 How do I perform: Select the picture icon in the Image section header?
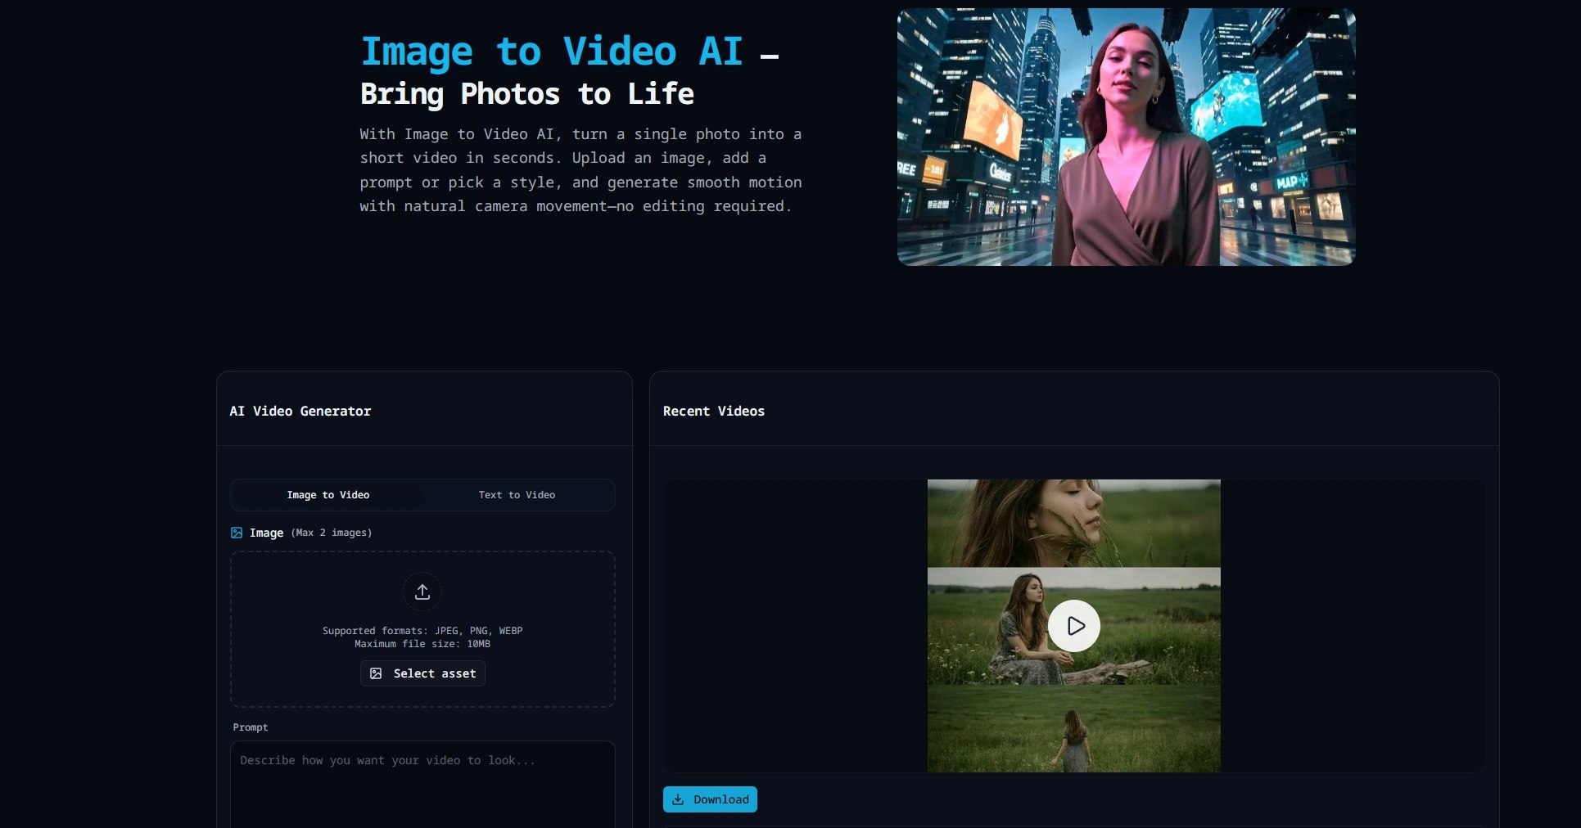[x=236, y=533]
